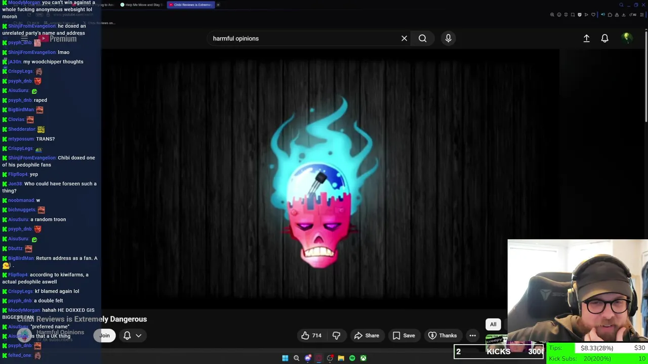Open Spotify from the taskbar
Viewport: 648px width, 364px height.
click(352, 358)
